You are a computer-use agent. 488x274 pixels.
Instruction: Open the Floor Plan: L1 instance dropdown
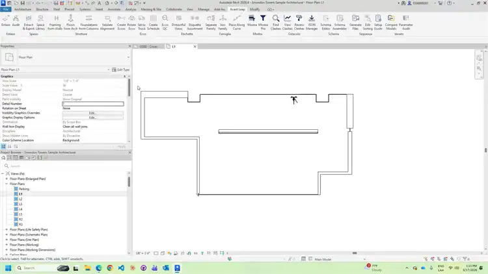tap(109, 69)
